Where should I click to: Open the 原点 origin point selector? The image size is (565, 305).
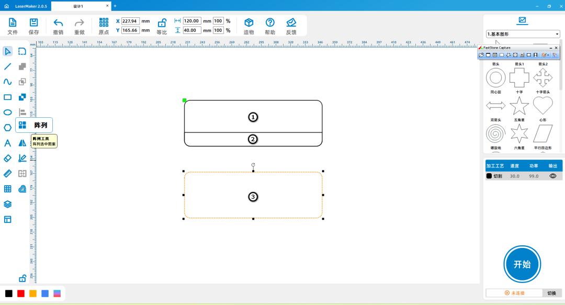(104, 26)
